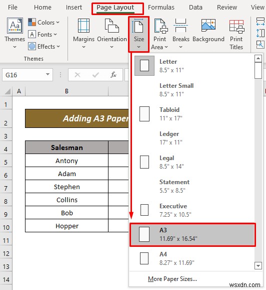The image size is (266, 290).
Task: Click the Hopper cell
Action: [66, 226]
